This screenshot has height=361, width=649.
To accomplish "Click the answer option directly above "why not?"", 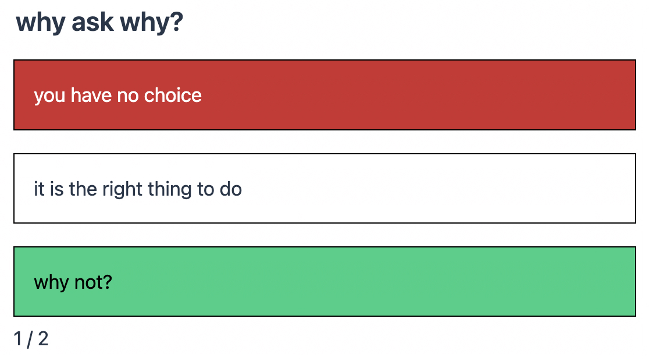I will click(324, 189).
